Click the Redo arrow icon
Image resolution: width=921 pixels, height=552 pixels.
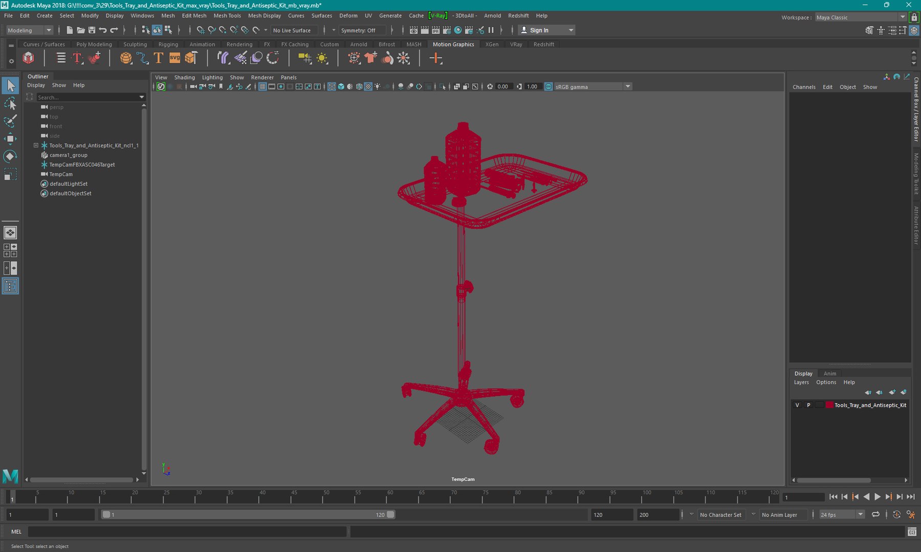coord(114,30)
